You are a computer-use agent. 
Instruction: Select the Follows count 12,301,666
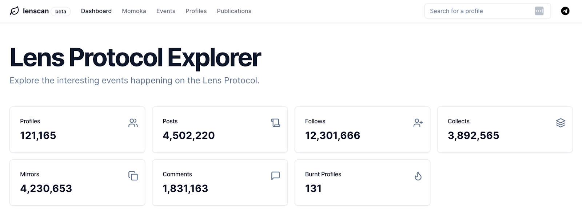332,135
